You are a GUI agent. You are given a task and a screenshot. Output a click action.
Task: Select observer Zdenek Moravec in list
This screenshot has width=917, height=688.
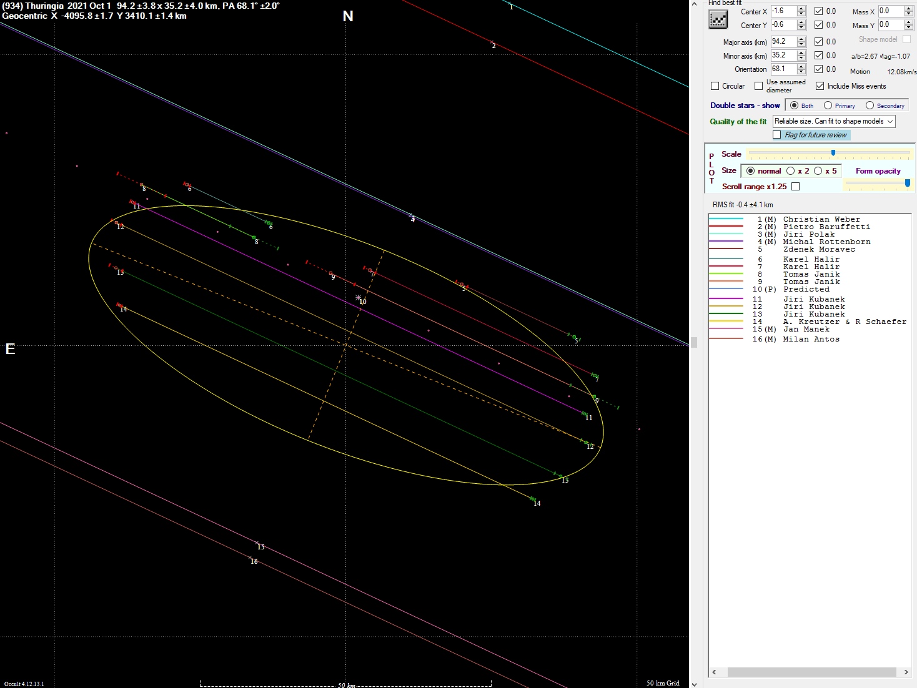click(809, 249)
